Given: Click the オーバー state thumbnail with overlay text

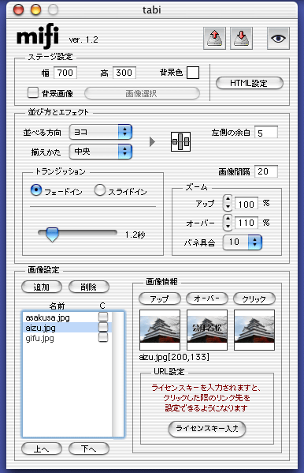Looking at the screenshot, I should coord(207,330).
